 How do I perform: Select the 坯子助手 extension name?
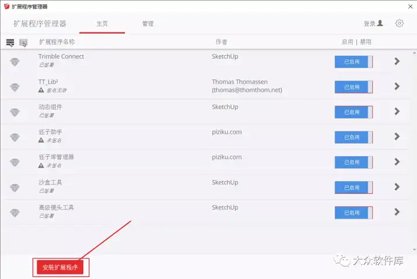pyautogui.click(x=50, y=132)
